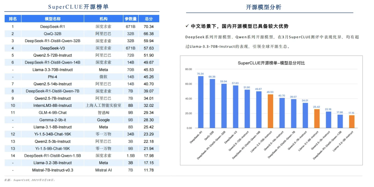This screenshot has width=374, height=187.
Task: Click the 开源模型分析 heading
Action: tap(264, 7)
